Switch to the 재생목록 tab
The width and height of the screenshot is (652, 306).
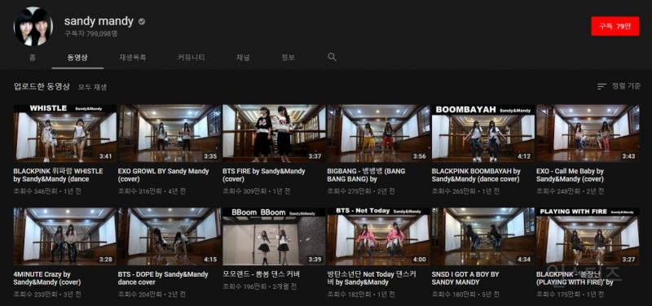coord(133,58)
